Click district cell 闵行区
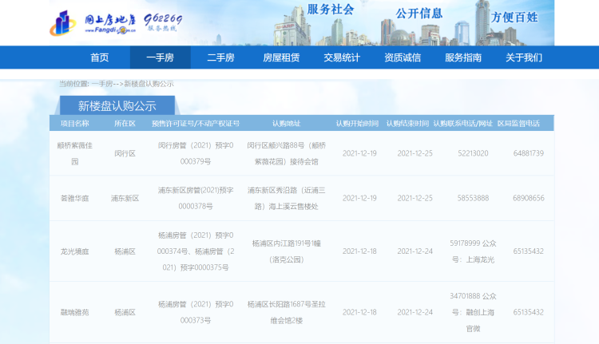 tap(125, 153)
